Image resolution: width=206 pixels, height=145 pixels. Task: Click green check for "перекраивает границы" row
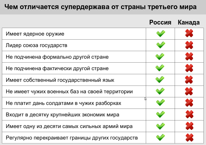pyautogui.click(x=160, y=137)
